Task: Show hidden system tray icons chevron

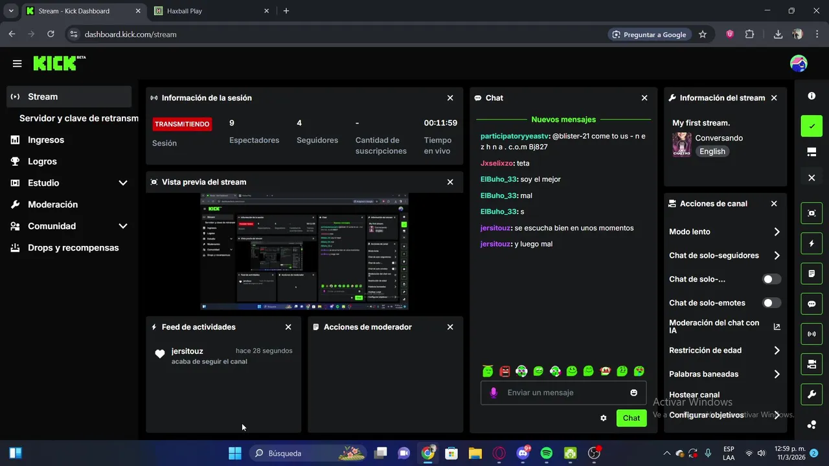Action: pyautogui.click(x=666, y=453)
